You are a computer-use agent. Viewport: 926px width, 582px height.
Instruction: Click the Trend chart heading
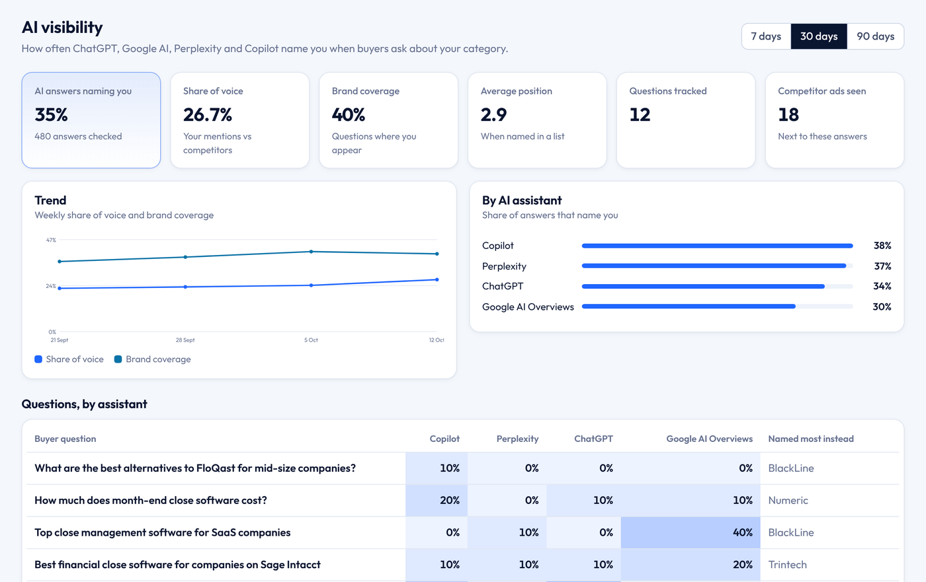click(50, 200)
